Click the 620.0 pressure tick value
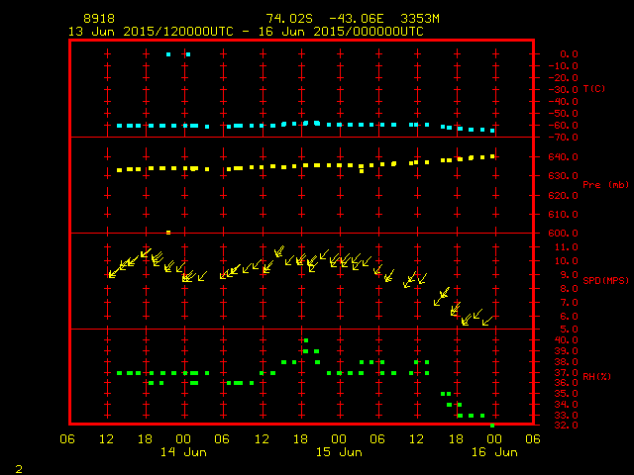This screenshot has width=634, height=475. [564, 196]
